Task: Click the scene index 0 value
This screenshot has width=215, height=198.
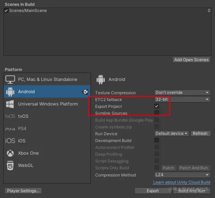Action: click(209, 11)
